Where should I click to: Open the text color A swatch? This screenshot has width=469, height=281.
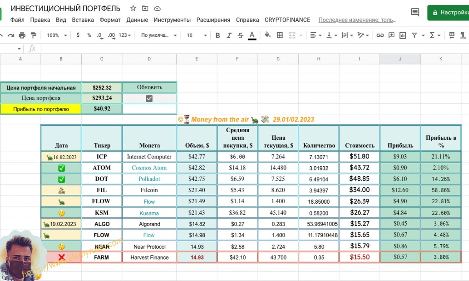[252, 36]
